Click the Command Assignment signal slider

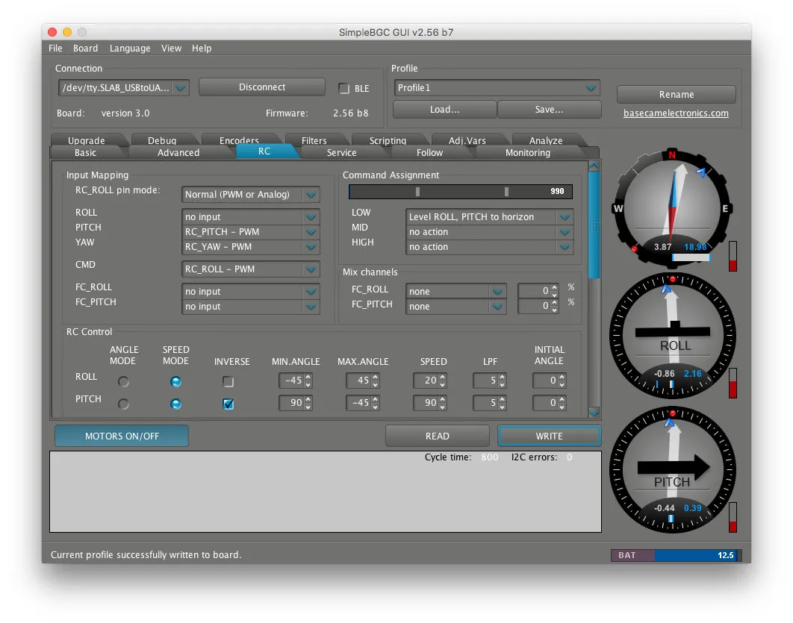[x=460, y=192]
